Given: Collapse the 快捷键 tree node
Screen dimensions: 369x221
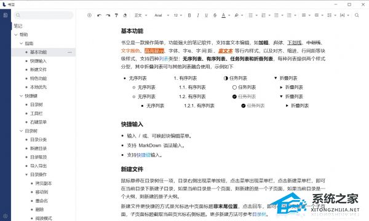Looking at the screenshot, I should [21, 96].
